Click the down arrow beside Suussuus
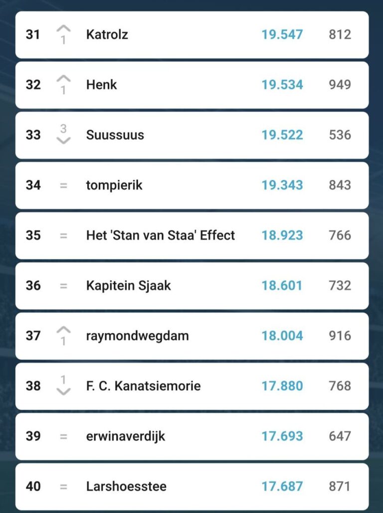Viewport: 383px width, 513px height. pyautogui.click(x=63, y=140)
